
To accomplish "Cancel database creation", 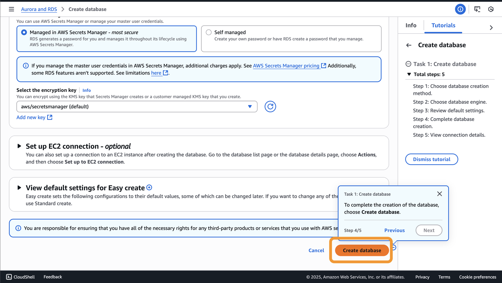I will 316,250.
